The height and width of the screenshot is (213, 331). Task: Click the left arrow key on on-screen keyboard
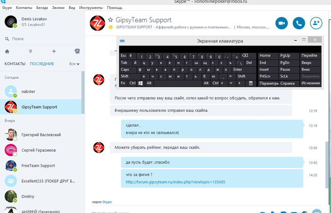click(222, 83)
